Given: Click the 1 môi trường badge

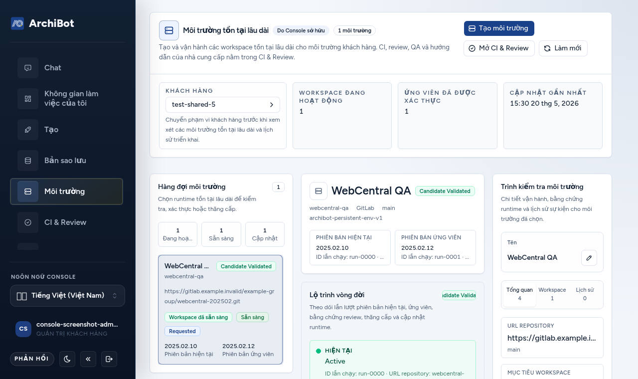Looking at the screenshot, I should [x=354, y=30].
